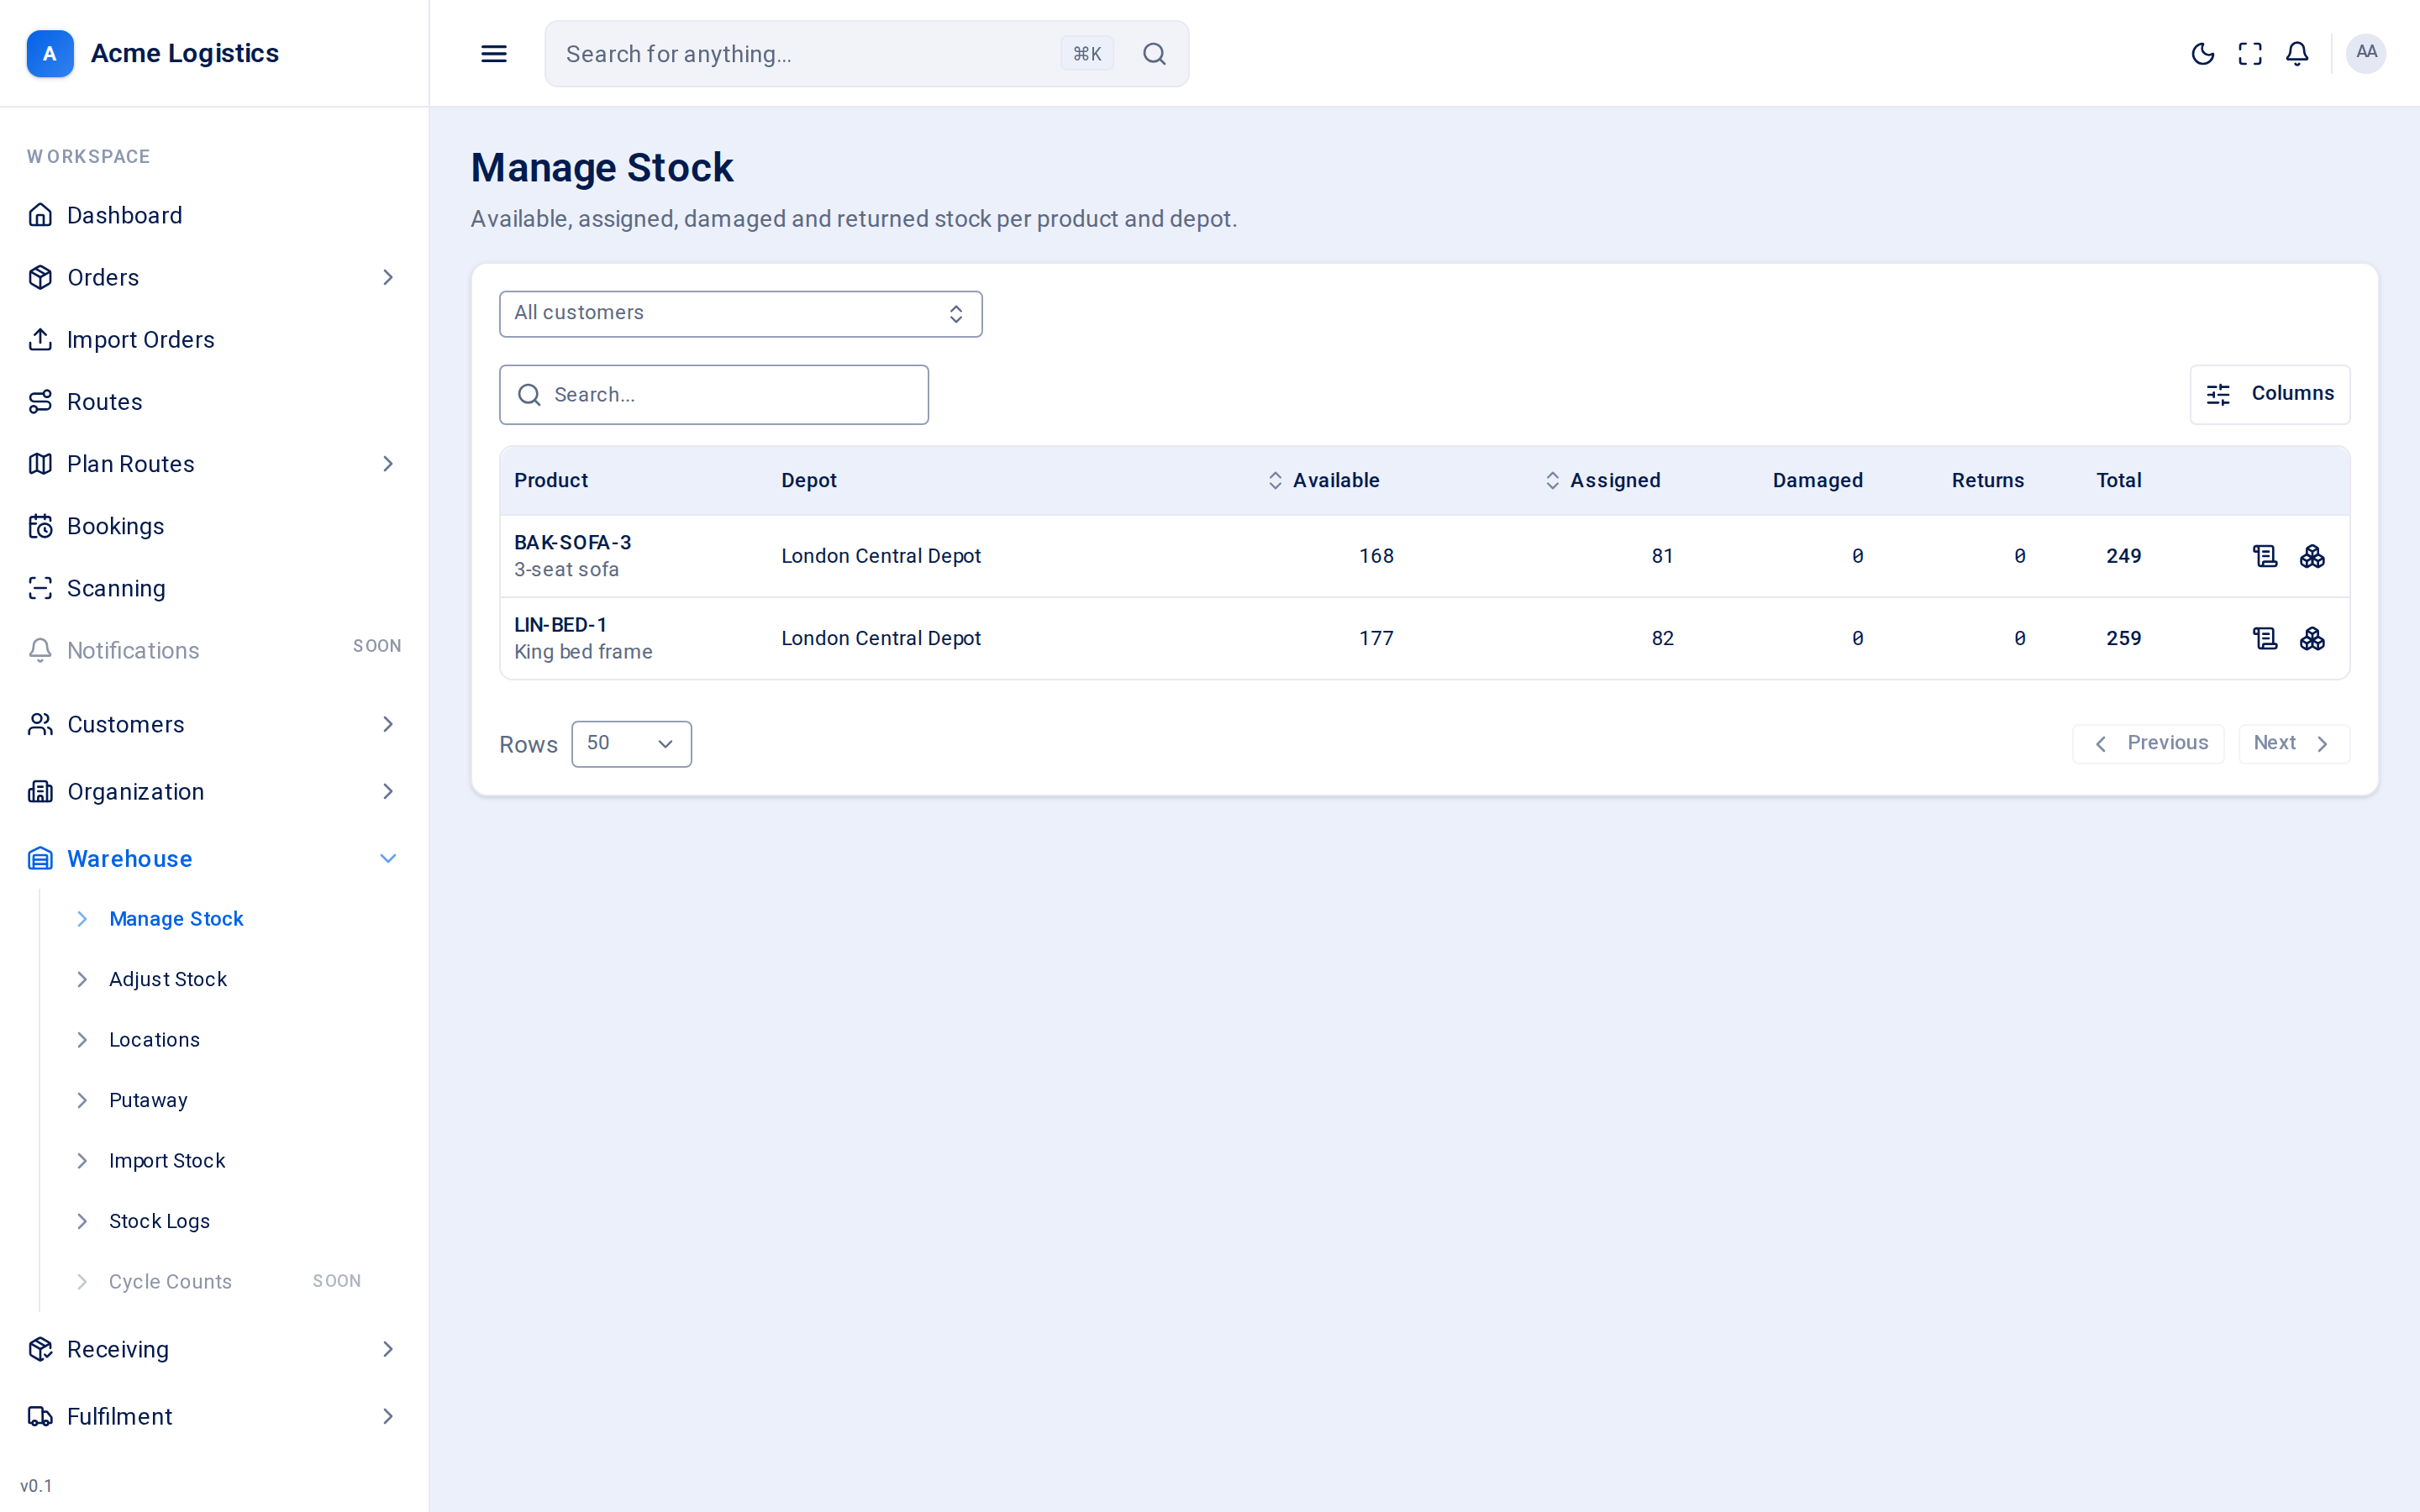
Task: Go to Import Orders page
Action: click(x=214, y=339)
